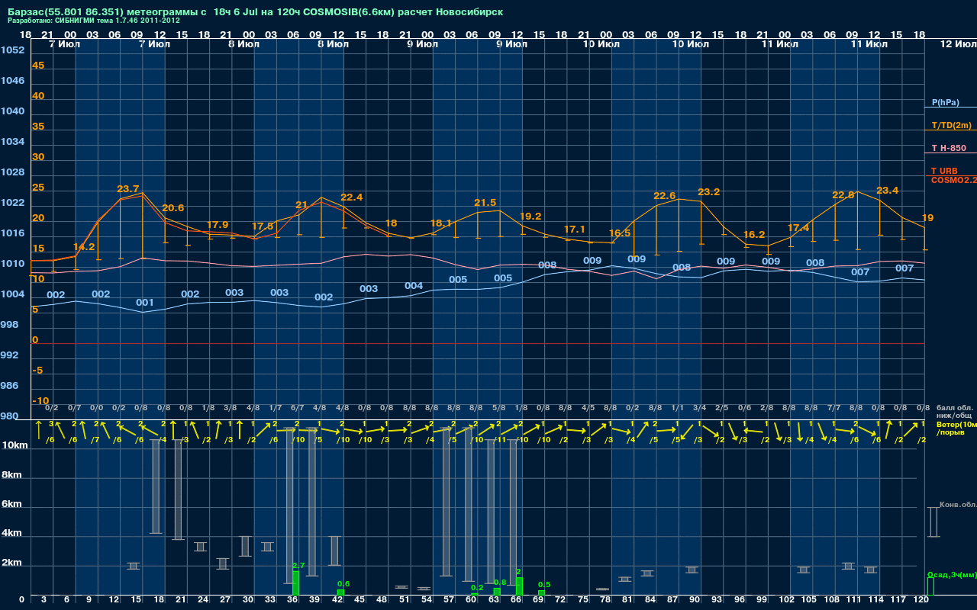This screenshot has width=977, height=610.
Task: Click the 12 Июл date label
Action: (x=957, y=44)
